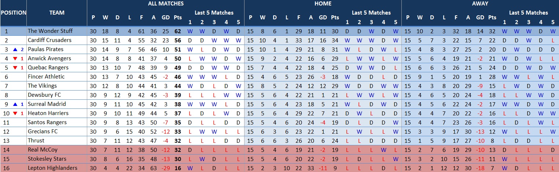Select the Cardiff Crusaders team name
Image resolution: width=559 pixels, height=172 pixels.
49,40
